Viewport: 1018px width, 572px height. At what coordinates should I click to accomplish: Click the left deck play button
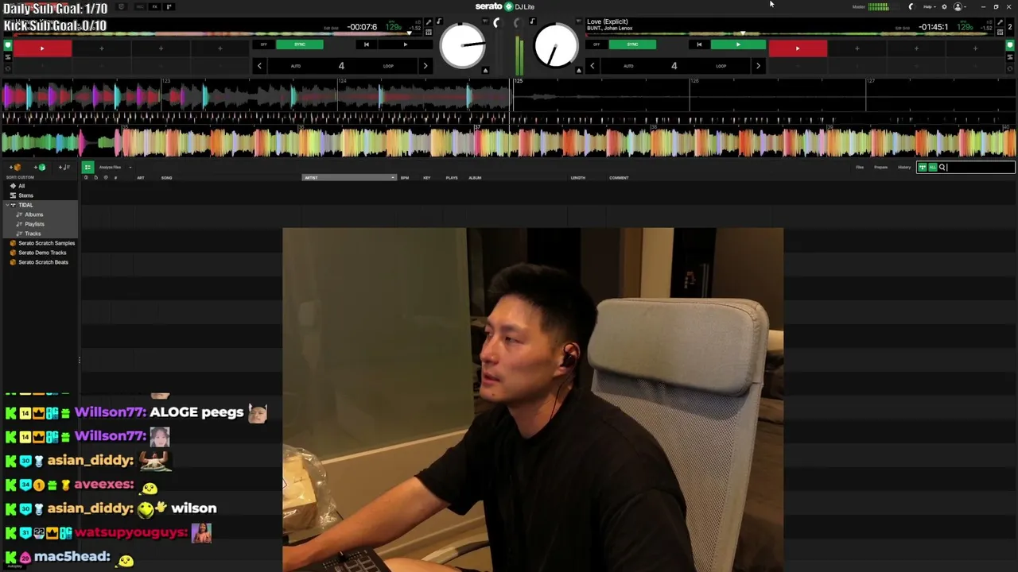[405, 44]
